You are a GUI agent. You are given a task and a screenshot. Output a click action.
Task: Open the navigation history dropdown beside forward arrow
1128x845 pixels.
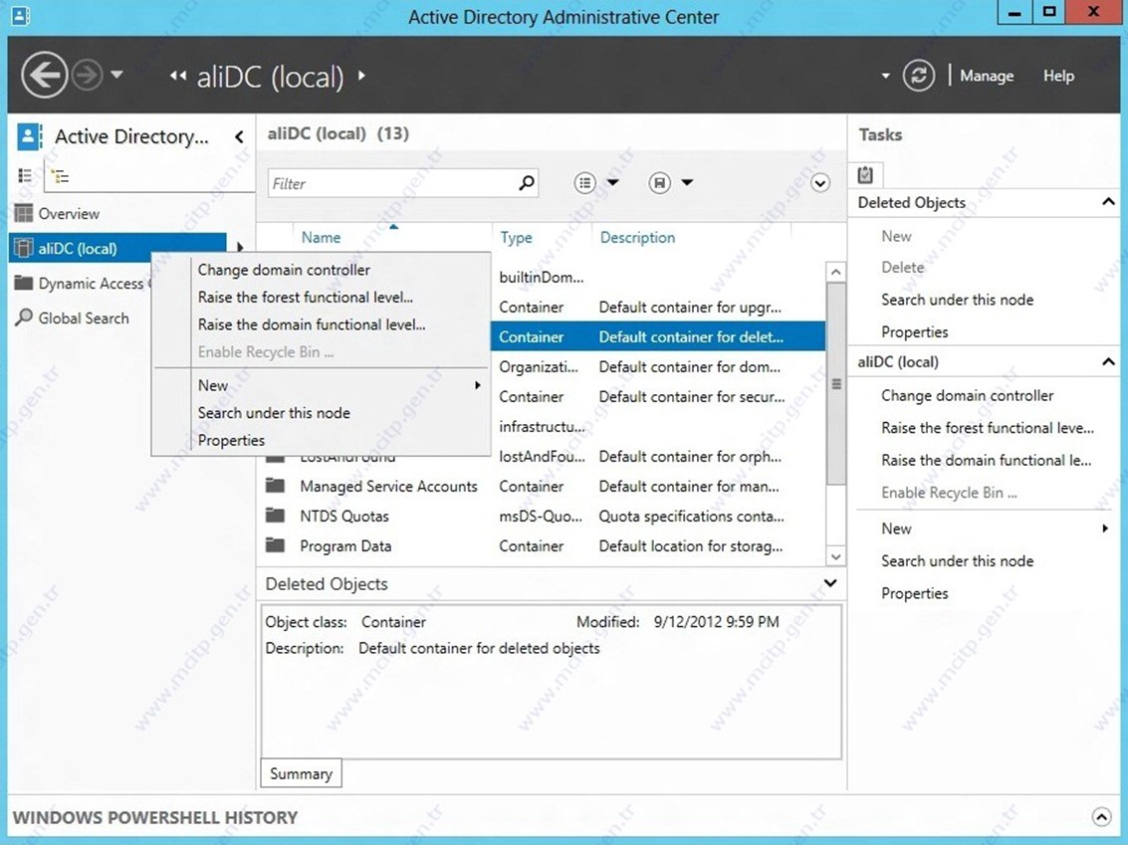[116, 74]
